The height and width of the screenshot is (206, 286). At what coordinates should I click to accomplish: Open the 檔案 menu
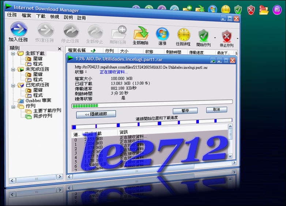click(x=26, y=15)
